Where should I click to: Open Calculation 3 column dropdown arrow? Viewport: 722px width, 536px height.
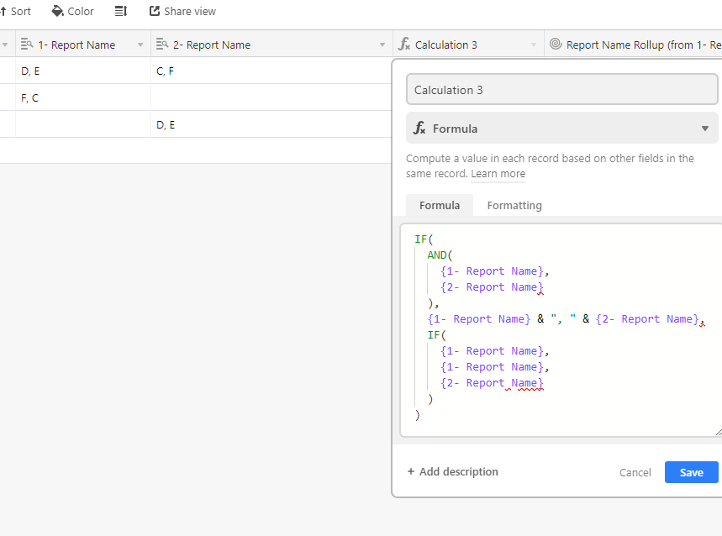(x=533, y=45)
